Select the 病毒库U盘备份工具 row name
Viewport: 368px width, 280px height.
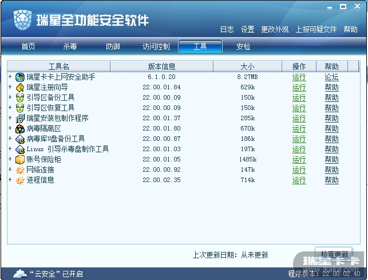tap(56, 139)
